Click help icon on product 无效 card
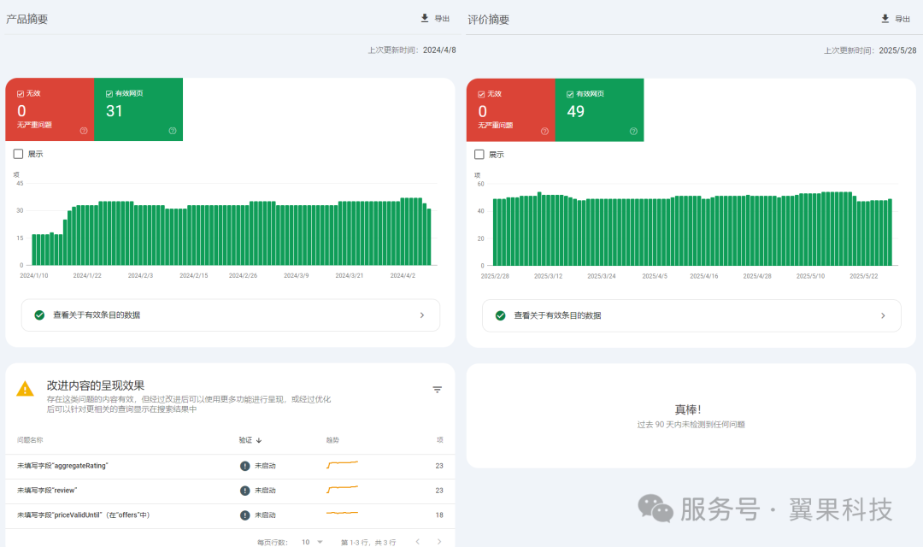Image resolution: width=923 pixels, height=547 pixels. [84, 131]
